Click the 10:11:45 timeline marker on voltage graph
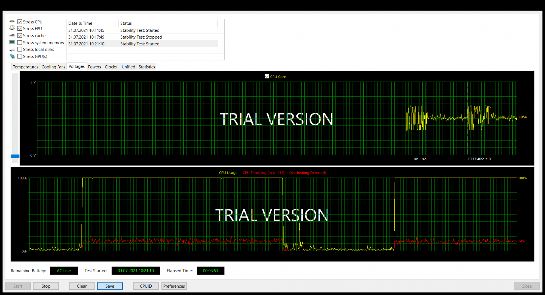Viewport: 545px width, 295px height. [x=420, y=159]
